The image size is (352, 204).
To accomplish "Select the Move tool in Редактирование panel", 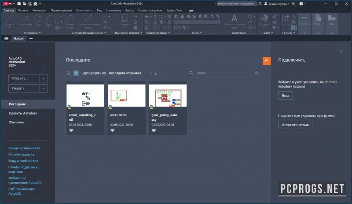I will click(147, 17).
